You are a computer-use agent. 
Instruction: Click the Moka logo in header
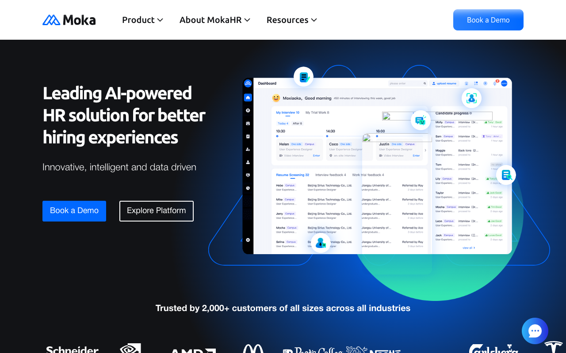tap(69, 20)
